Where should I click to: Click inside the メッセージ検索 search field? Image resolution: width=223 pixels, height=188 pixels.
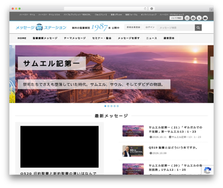176,28
